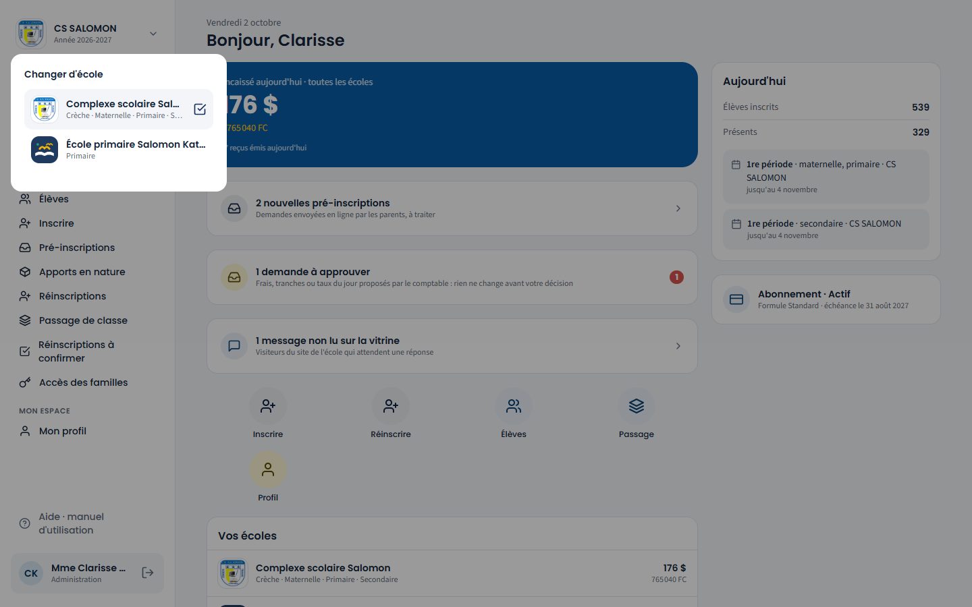The image size is (972, 607).
Task: Open the 1 demande à approuver card
Action: pos(452,277)
